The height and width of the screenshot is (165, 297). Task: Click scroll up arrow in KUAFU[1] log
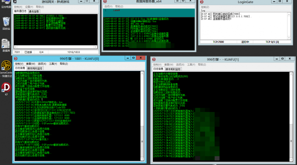click(x=291, y=74)
